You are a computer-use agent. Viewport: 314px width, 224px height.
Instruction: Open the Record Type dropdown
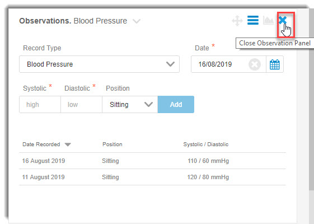pyautogui.click(x=99, y=64)
